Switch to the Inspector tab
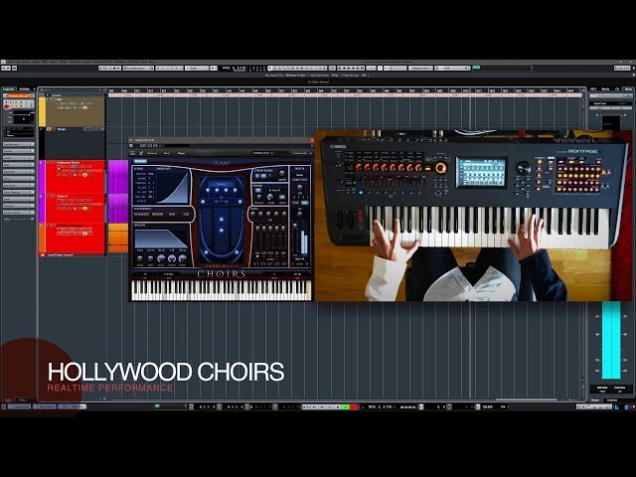The image size is (636, 477). point(9,89)
